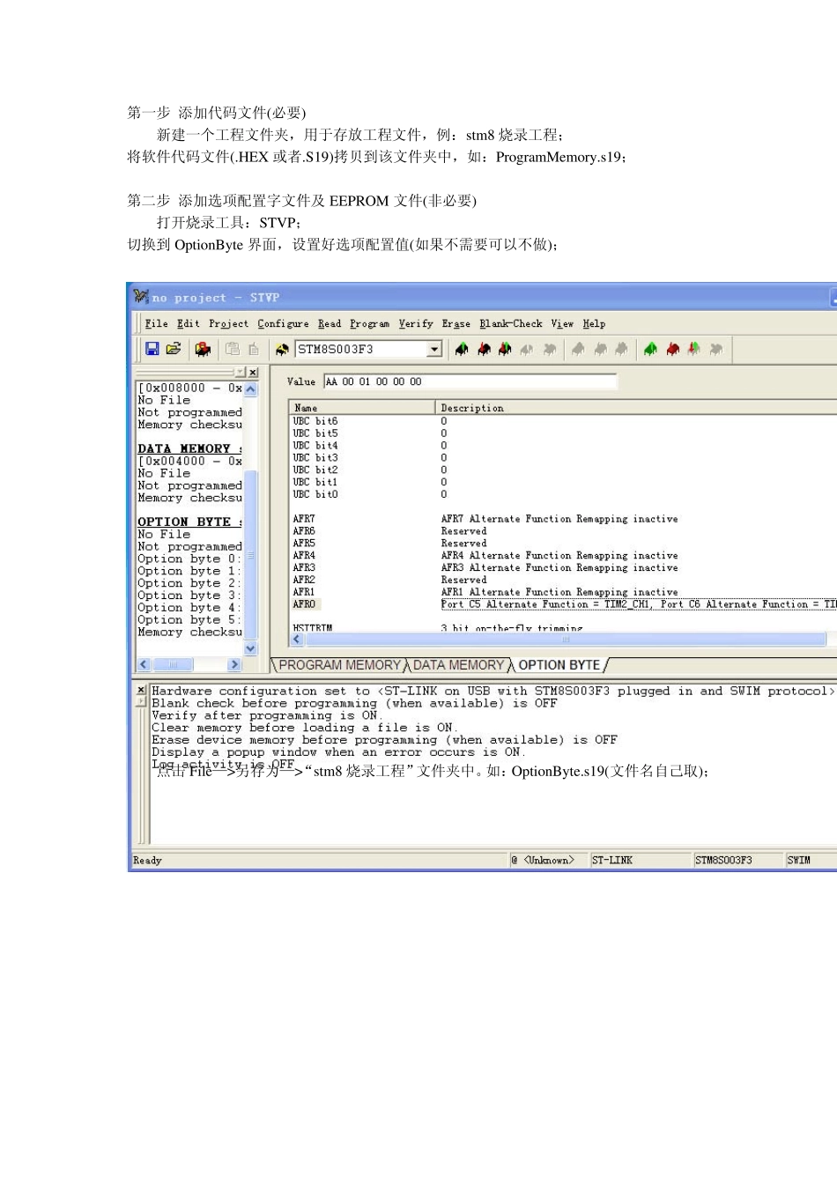Click pin icon below output panel close
The height and width of the screenshot is (1184, 837).
pos(141,701)
